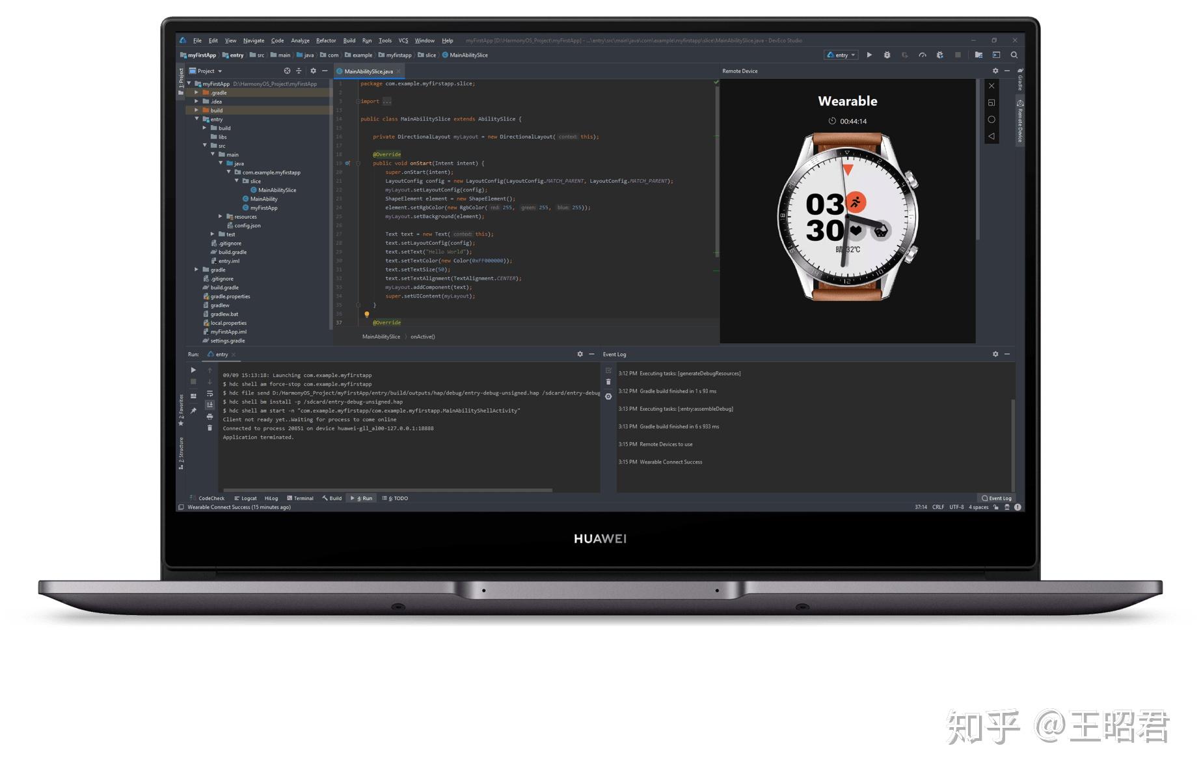Open Event Log settings gear icon
Image resolution: width=1201 pixels, height=776 pixels.
(x=995, y=354)
